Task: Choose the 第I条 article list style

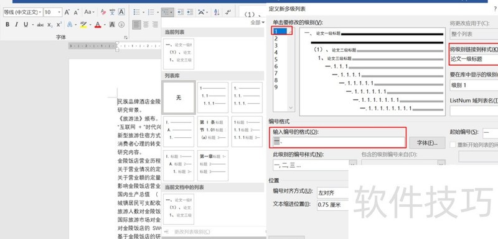Action: [x=213, y=132]
